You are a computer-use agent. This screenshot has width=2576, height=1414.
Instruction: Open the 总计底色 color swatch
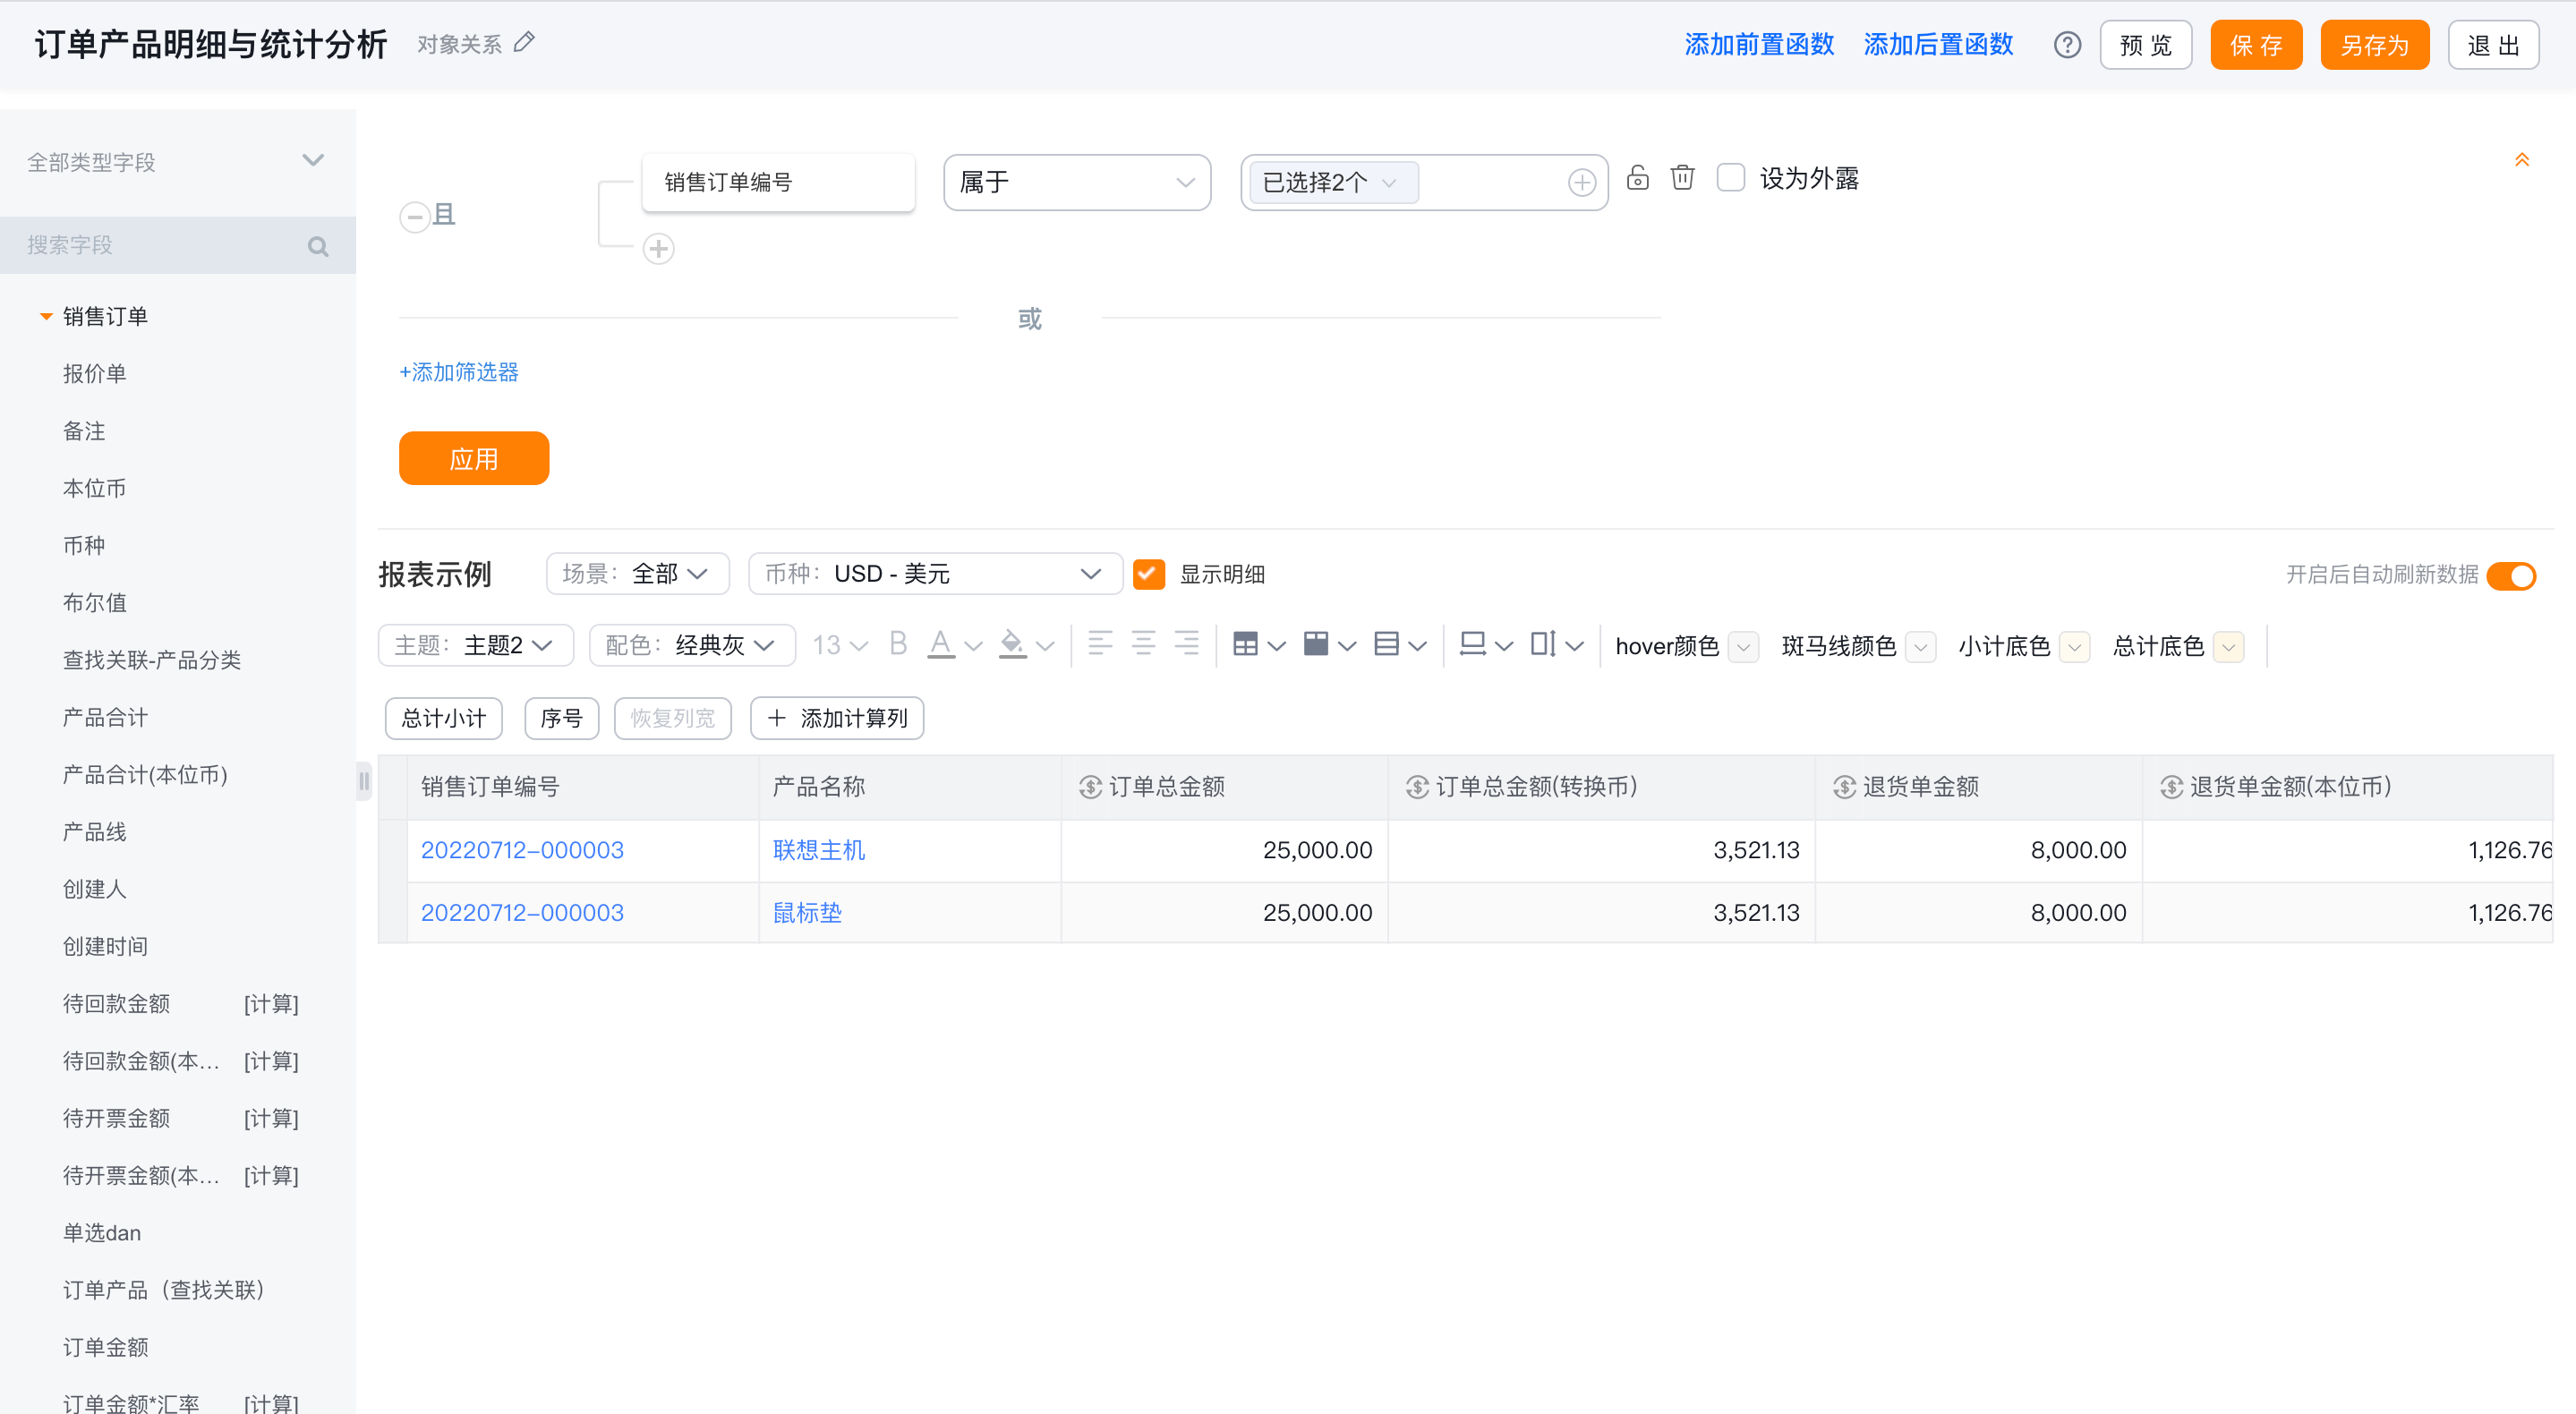pyautogui.click(x=2229, y=646)
